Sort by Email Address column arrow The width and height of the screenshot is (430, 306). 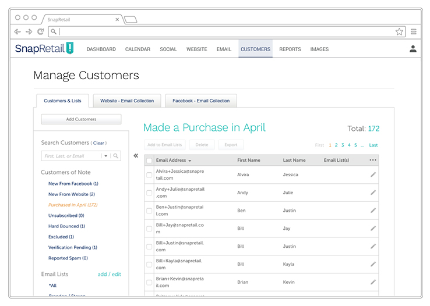(x=190, y=161)
